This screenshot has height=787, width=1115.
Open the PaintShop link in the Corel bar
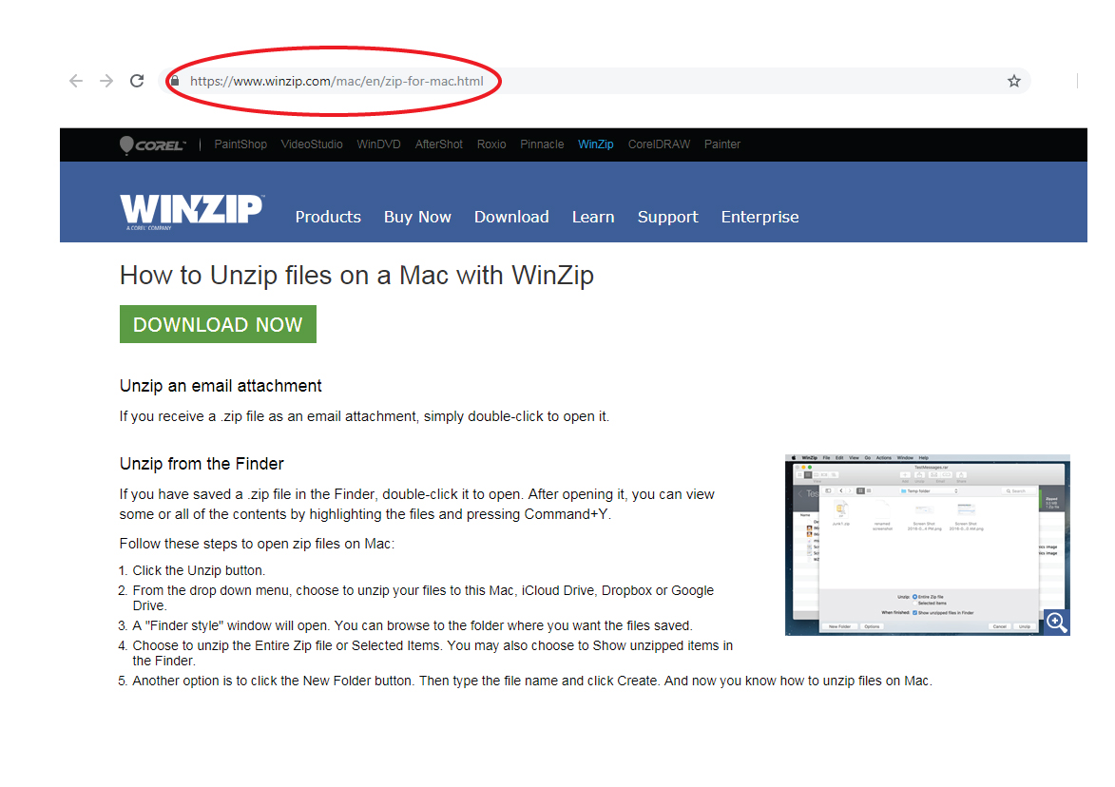tap(240, 144)
